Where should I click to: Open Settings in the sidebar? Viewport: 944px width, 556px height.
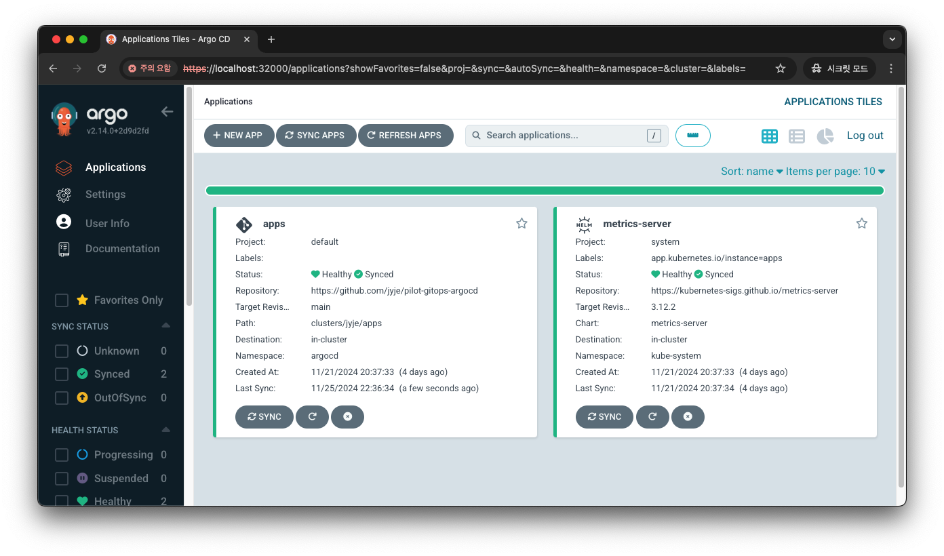coord(105,195)
